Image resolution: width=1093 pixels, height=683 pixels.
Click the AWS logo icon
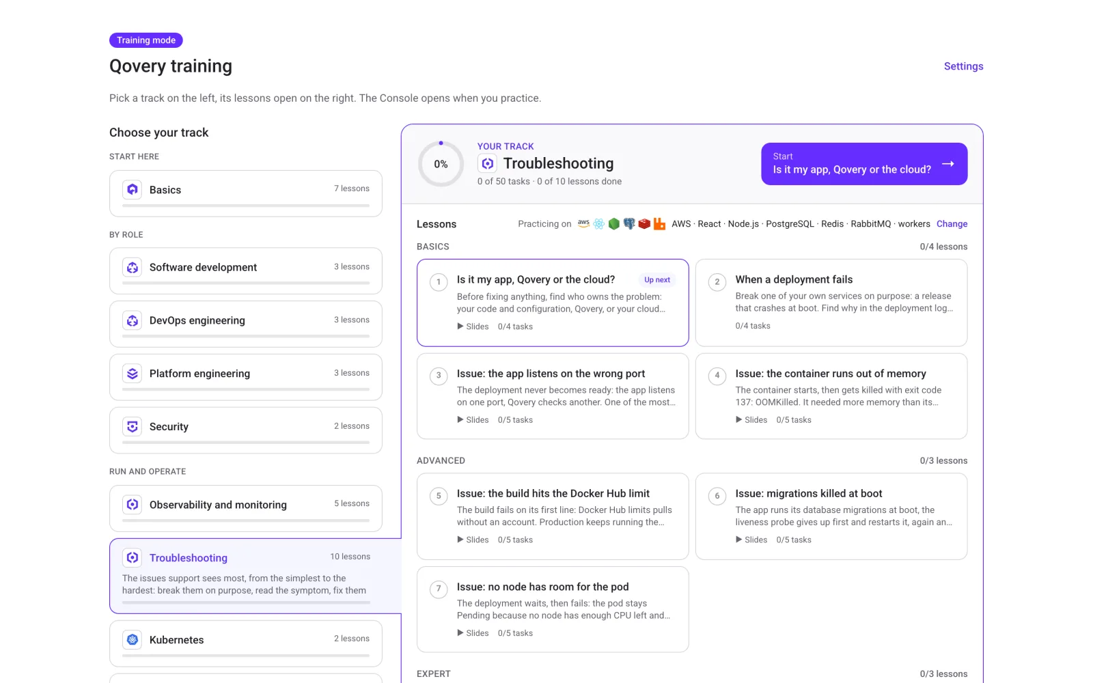coord(583,223)
